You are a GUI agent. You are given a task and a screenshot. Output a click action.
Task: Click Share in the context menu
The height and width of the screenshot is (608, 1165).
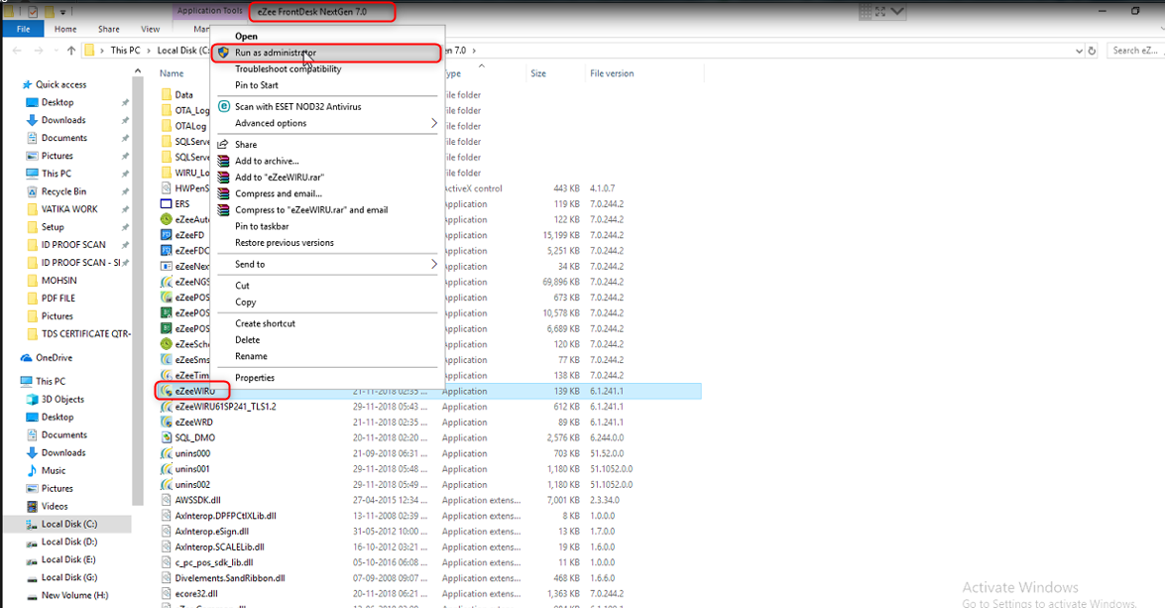[327, 145]
